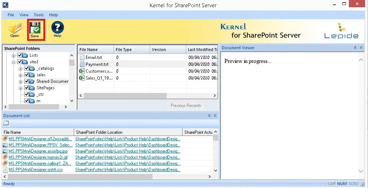Close the Document Viewer panel
This screenshot has height=188, width=368.
(x=361, y=48)
